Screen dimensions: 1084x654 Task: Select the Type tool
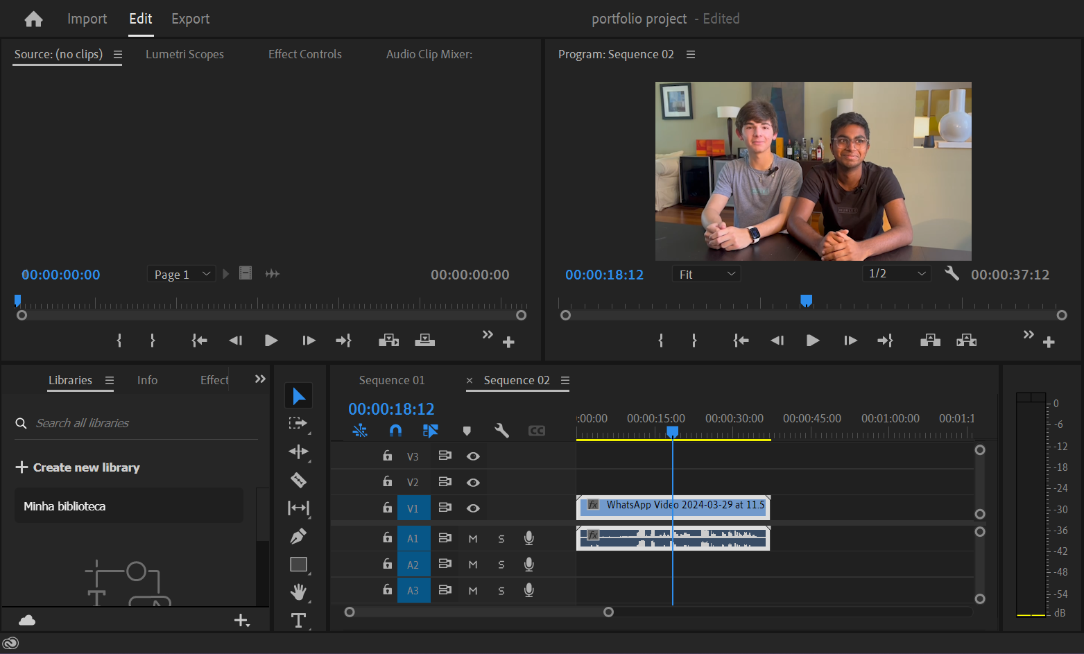[298, 621]
